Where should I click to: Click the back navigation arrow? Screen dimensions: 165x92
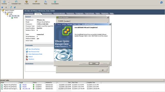[2, 7]
